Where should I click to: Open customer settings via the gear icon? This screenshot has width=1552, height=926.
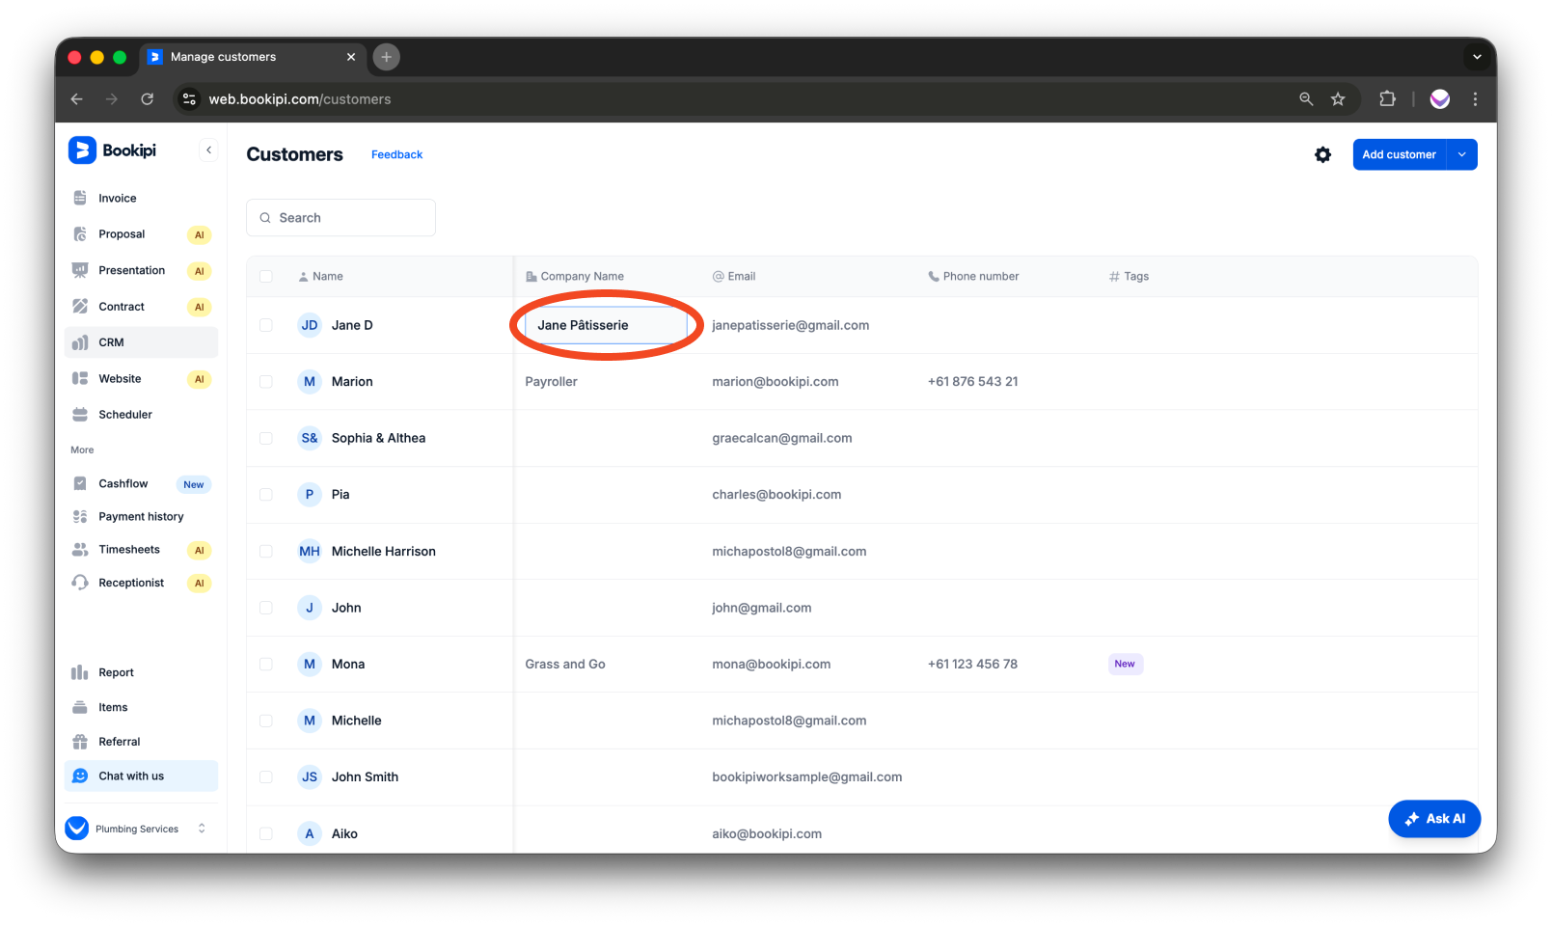(1322, 154)
